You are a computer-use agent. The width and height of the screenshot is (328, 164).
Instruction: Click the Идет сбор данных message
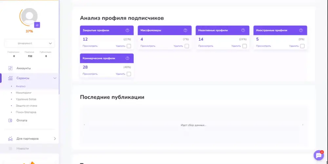[x=194, y=125]
